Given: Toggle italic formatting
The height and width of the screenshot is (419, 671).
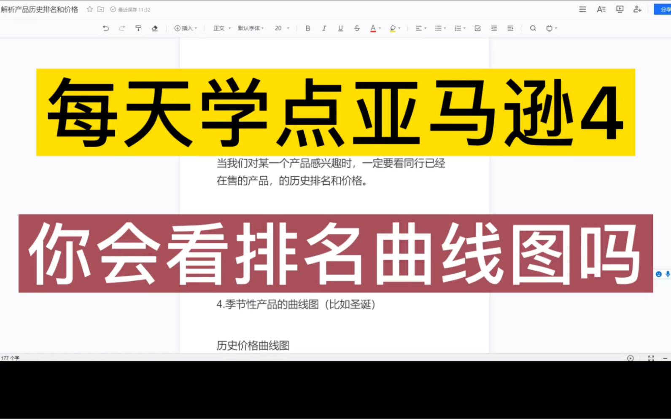Looking at the screenshot, I should tap(324, 28).
